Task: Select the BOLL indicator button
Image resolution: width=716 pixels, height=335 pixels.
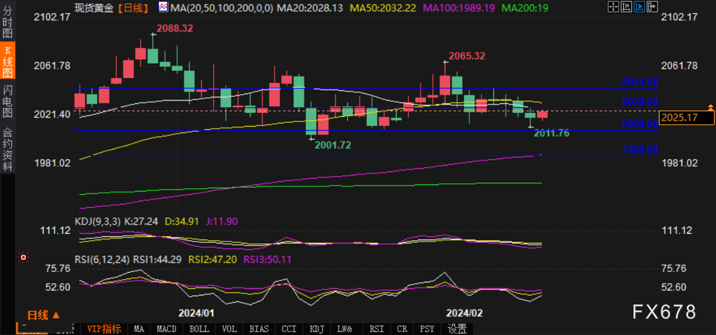Action: 199,329
